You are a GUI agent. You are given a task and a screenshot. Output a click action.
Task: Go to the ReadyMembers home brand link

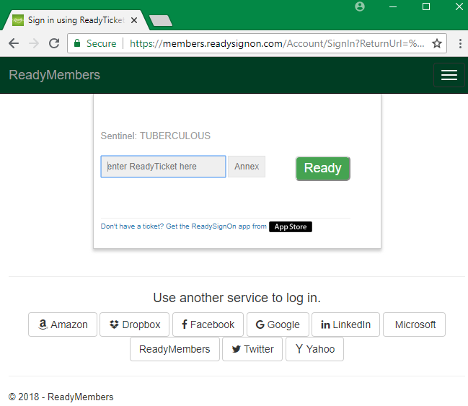54,75
